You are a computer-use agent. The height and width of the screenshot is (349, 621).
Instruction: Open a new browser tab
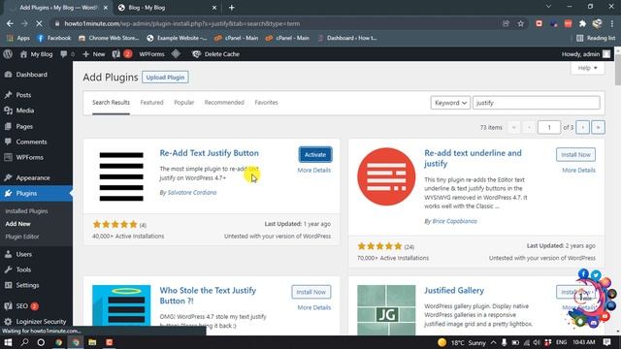[x=232, y=8]
